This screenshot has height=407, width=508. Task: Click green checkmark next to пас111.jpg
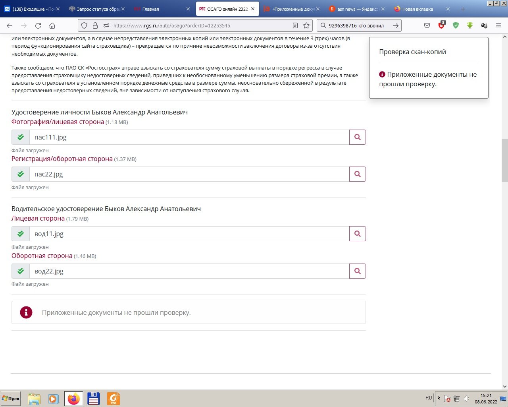point(21,137)
